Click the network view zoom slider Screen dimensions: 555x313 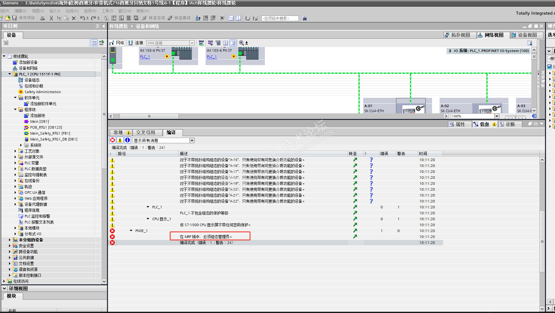515,116
